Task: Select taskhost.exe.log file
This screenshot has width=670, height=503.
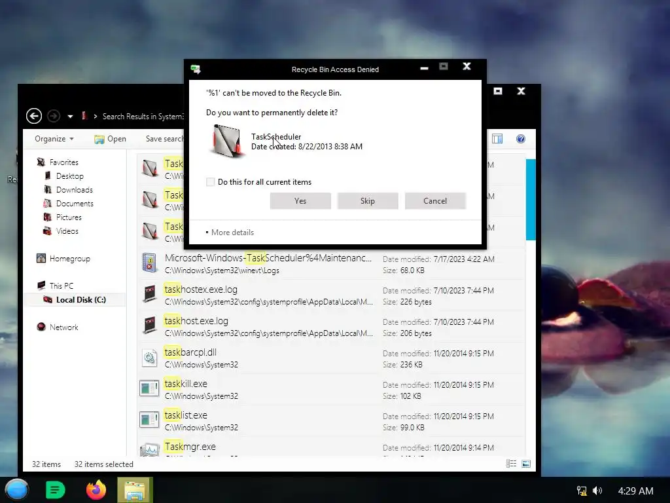Action: (331, 327)
